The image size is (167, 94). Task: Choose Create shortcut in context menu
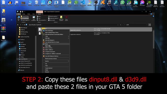pos(56,68)
